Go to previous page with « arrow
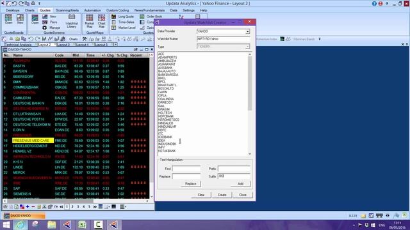Viewport: 410px width, 230px height. click(x=61, y=207)
